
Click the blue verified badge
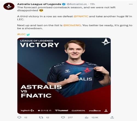(64, 4)
